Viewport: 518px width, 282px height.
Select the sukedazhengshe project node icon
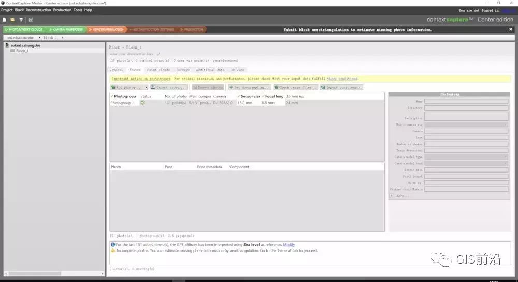(8, 45)
